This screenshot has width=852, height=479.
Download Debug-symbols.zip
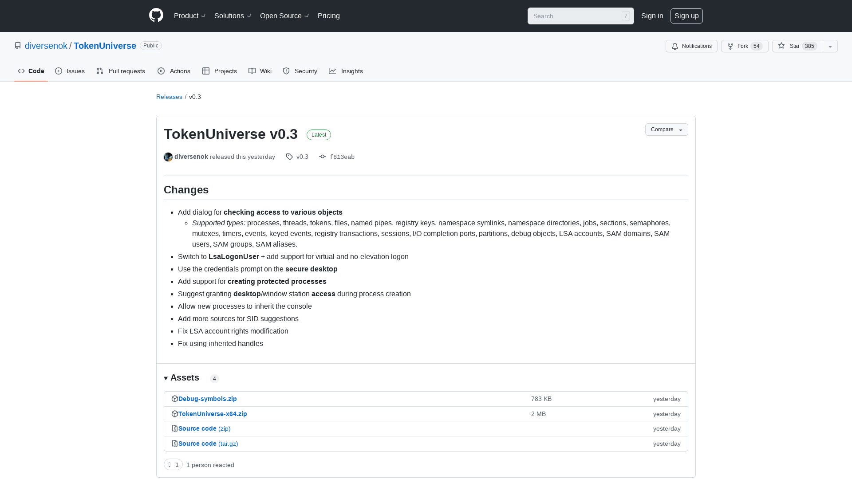point(208,399)
